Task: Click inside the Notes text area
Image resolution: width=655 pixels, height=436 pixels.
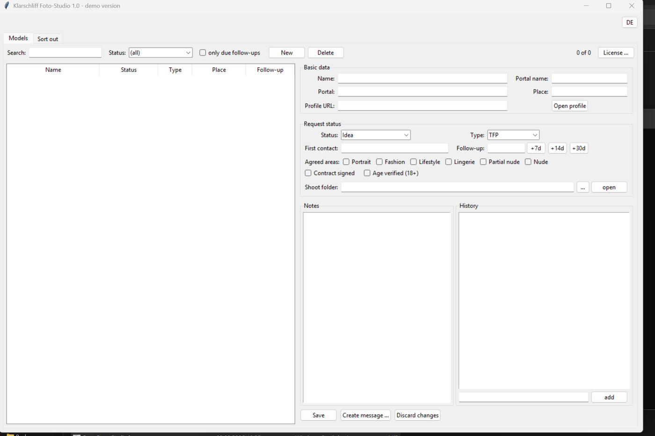Action: tap(377, 308)
